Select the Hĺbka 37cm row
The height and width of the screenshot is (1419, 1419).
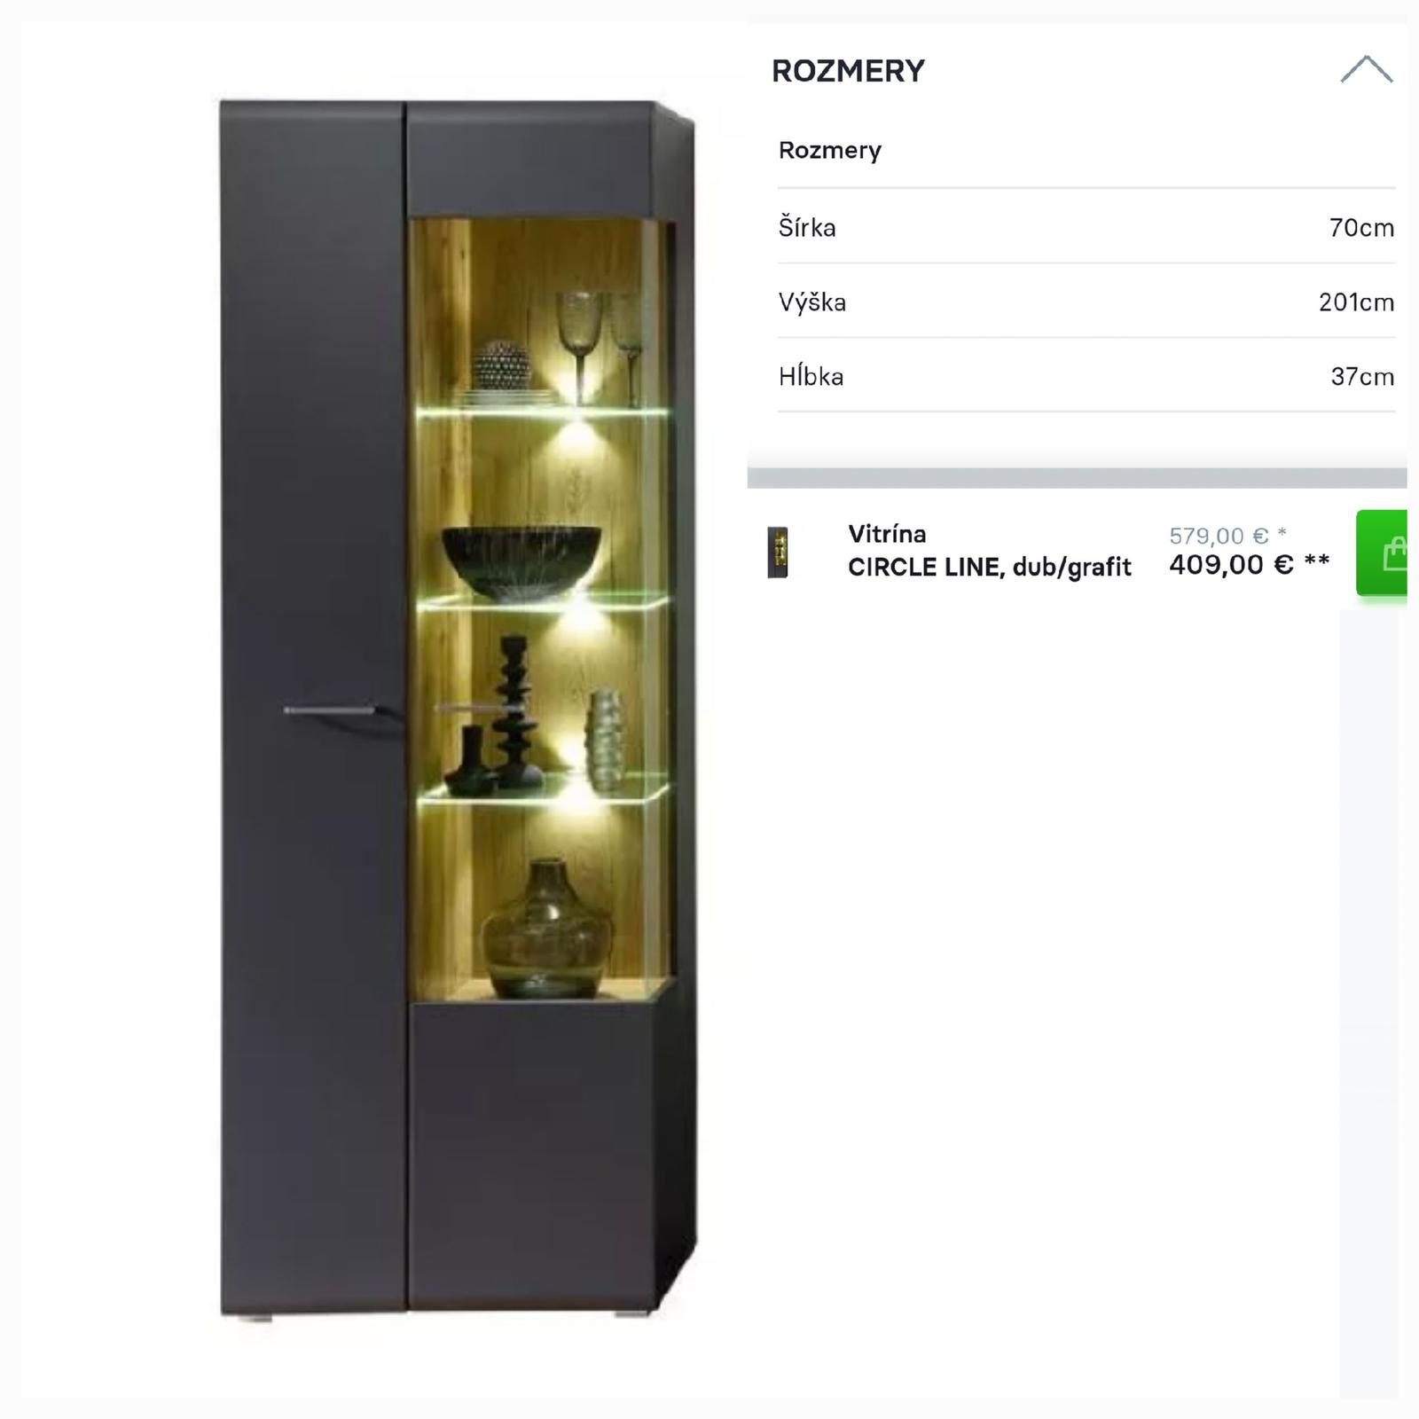click(1086, 376)
